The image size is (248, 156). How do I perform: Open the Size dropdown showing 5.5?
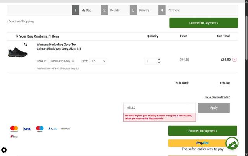click(x=98, y=61)
